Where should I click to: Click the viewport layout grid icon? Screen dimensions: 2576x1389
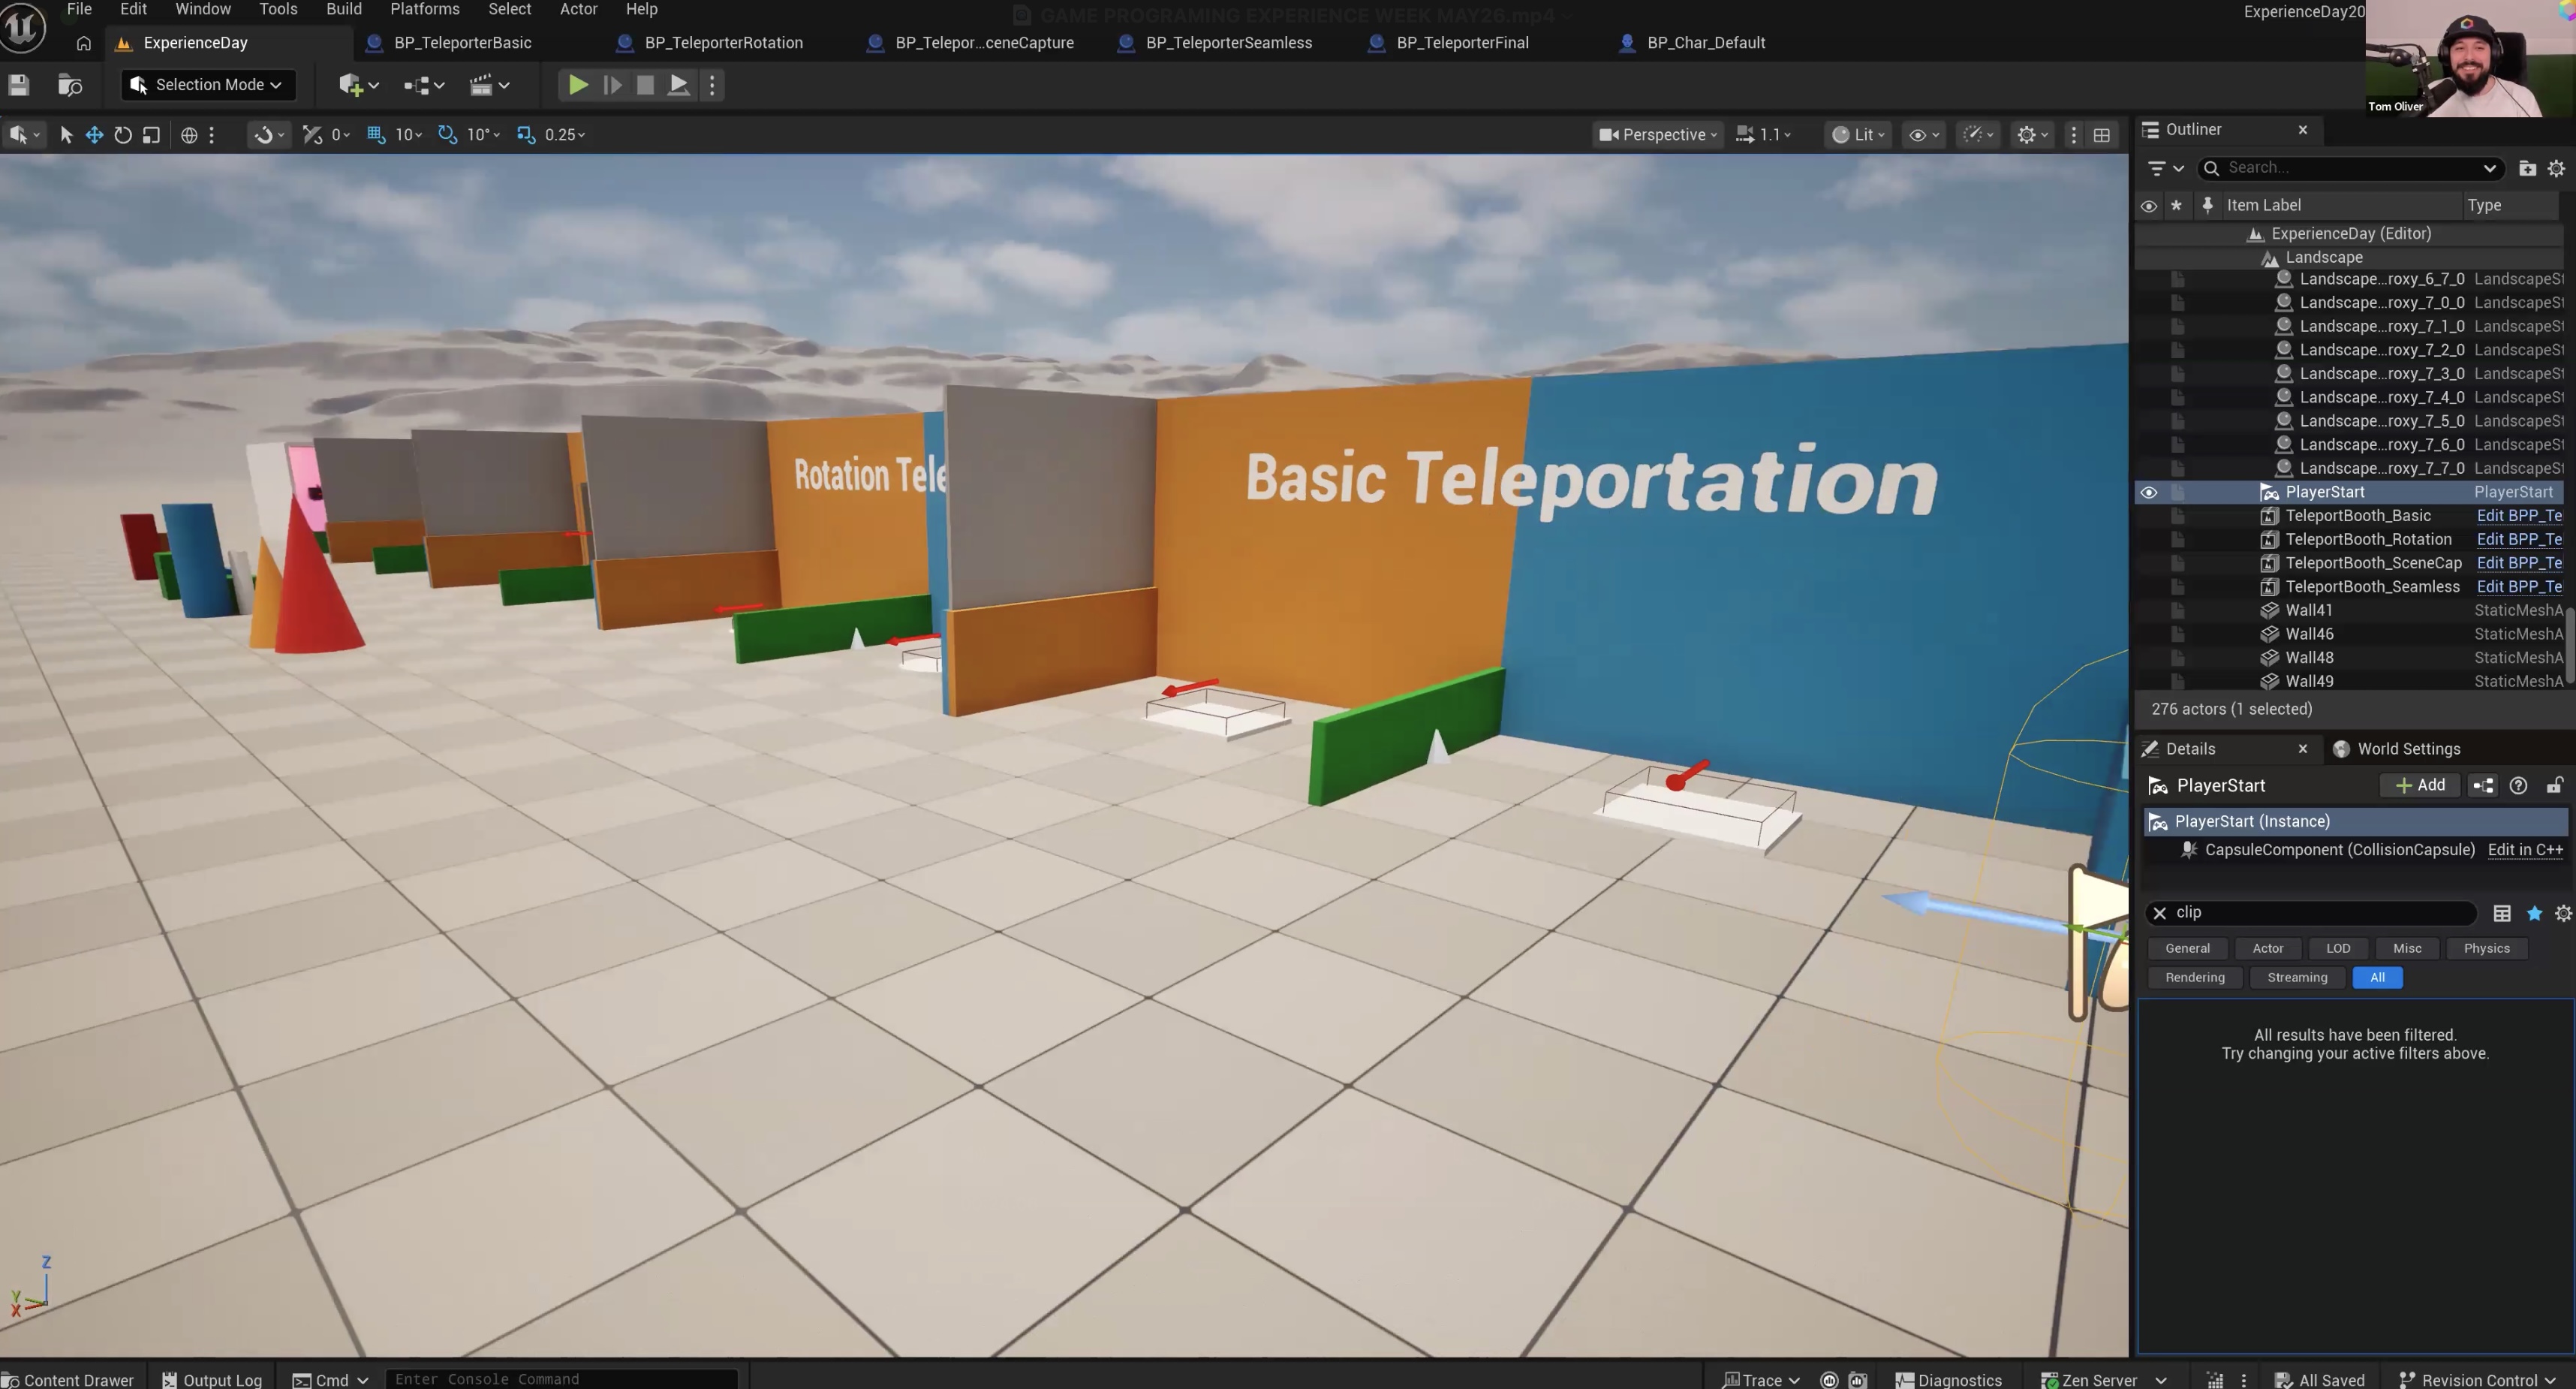tap(2102, 135)
